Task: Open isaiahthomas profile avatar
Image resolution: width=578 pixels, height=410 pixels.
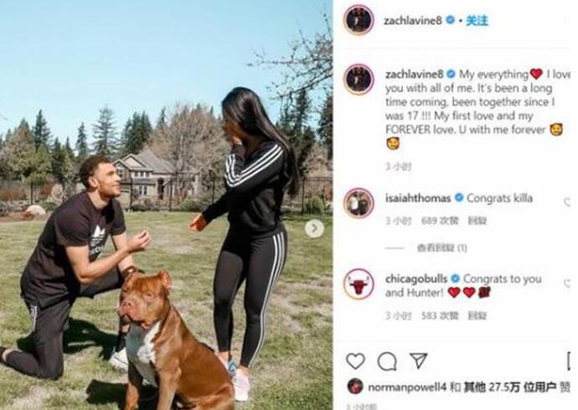Action: pyautogui.click(x=359, y=202)
